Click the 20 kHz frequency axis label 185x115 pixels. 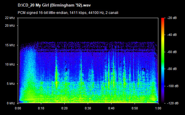pyautogui.click(x=10, y=25)
